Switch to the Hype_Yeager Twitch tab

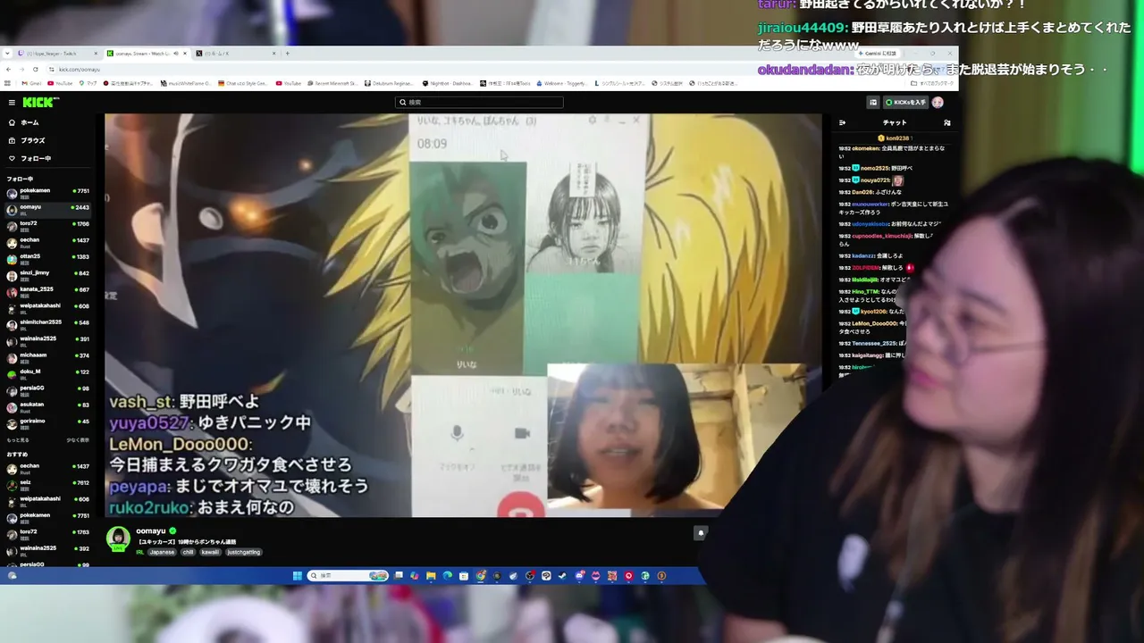point(56,54)
